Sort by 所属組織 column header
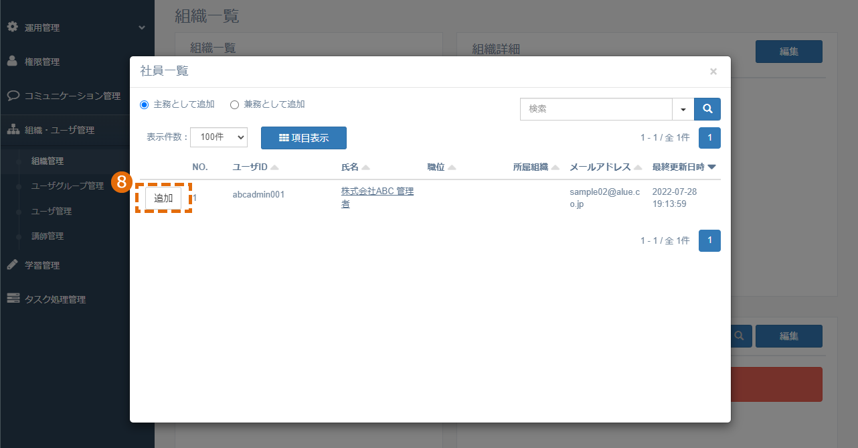 tap(535, 167)
